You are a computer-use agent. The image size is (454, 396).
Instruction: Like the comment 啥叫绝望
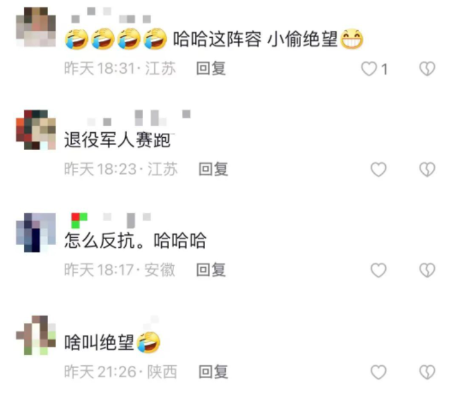(x=379, y=372)
